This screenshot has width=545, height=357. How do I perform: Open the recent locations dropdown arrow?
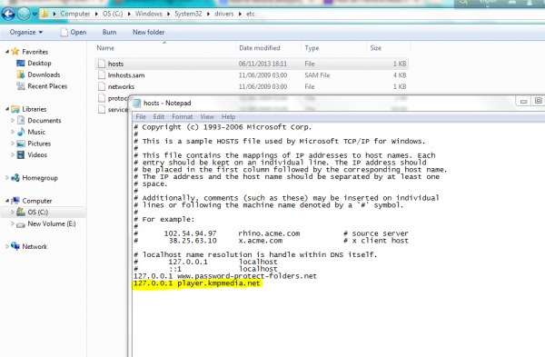(35, 15)
